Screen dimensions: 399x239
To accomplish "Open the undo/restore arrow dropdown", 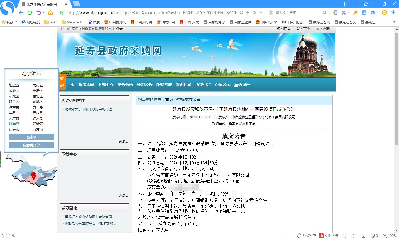I will tap(43, 12).
